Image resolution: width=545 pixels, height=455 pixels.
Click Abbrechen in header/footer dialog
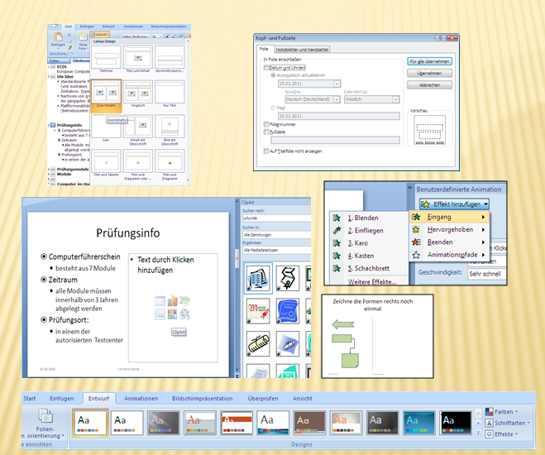pyautogui.click(x=429, y=85)
